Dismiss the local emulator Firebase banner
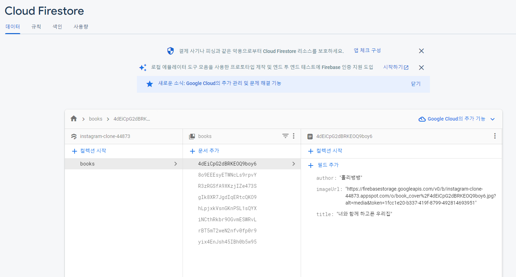 click(421, 68)
